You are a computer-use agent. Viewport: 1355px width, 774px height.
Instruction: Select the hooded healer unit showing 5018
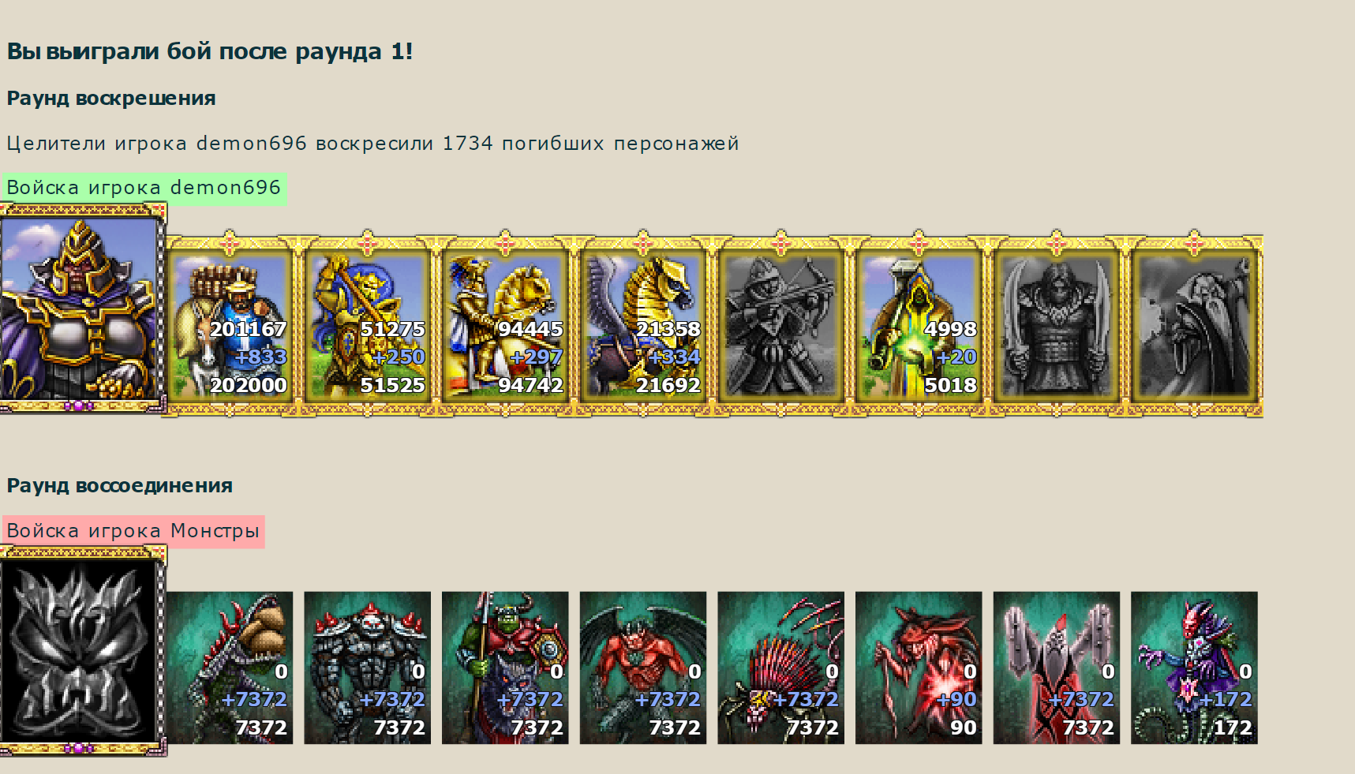(919, 325)
